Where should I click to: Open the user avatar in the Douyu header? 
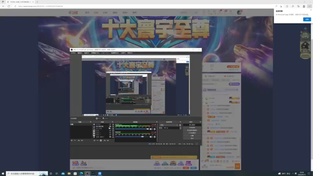239,13
